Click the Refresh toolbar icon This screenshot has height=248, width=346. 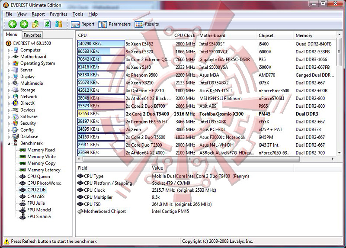(x=47, y=24)
